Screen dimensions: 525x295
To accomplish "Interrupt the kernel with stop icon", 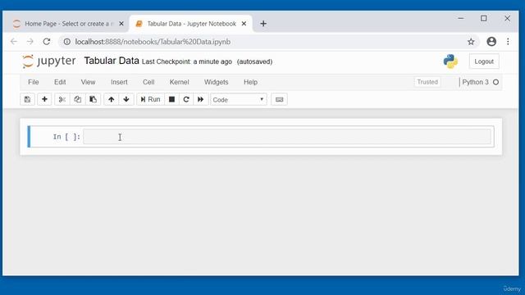I will coord(171,99).
